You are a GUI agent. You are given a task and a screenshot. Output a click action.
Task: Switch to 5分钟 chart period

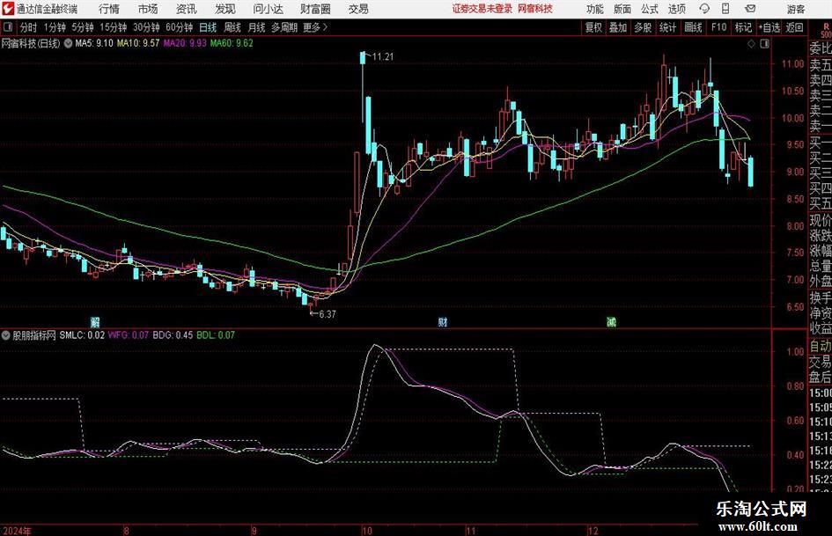coord(83,27)
